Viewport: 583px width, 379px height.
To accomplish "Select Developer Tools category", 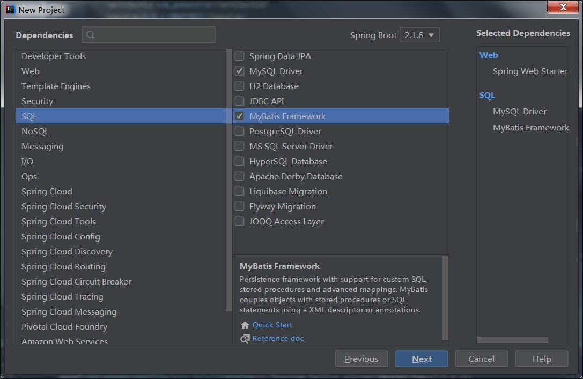I will tap(121, 56).
